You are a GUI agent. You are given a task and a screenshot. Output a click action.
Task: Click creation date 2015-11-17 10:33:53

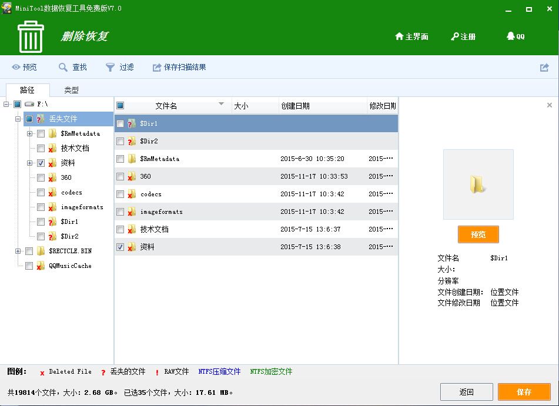point(314,176)
